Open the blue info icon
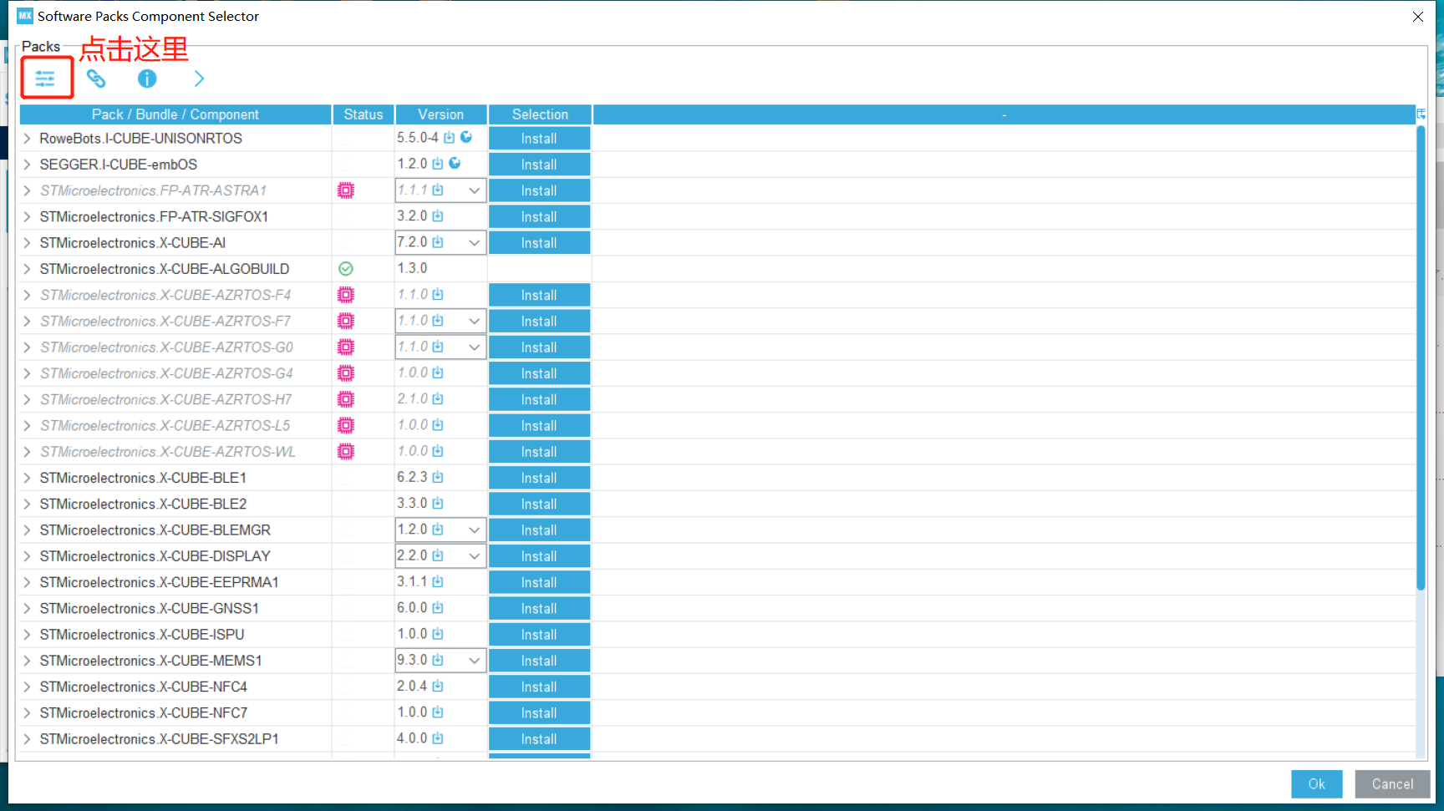This screenshot has height=811, width=1444. (x=147, y=79)
